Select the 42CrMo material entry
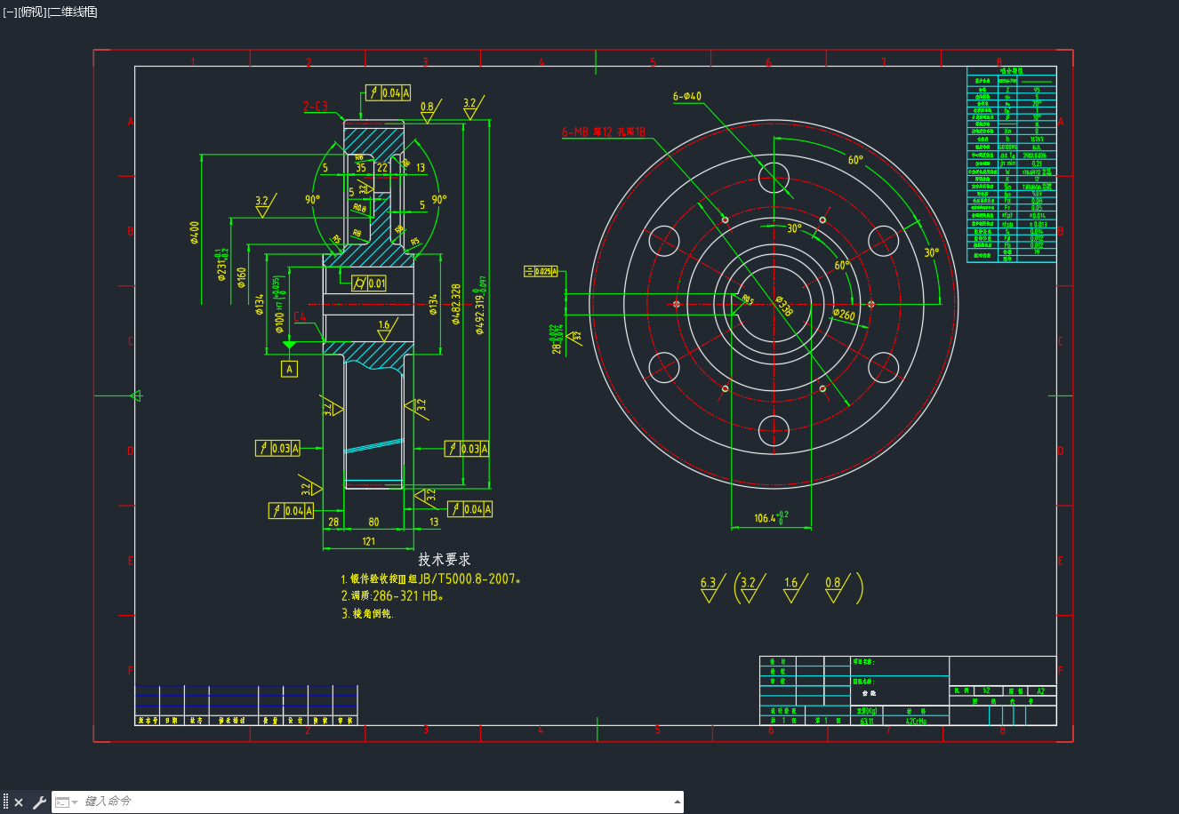 pyautogui.click(x=916, y=722)
